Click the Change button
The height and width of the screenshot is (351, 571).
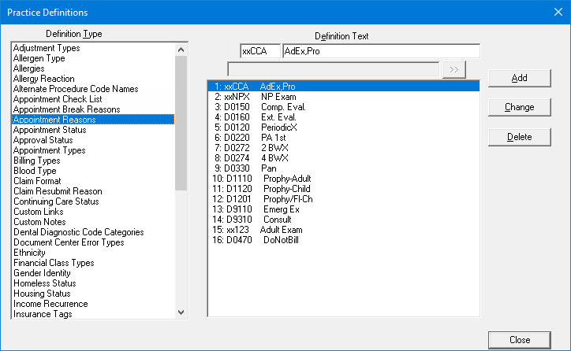point(519,107)
